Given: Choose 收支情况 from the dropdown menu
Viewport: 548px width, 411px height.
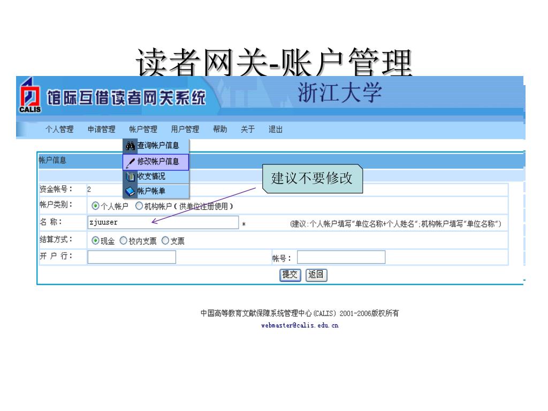Looking at the screenshot, I should (156, 177).
